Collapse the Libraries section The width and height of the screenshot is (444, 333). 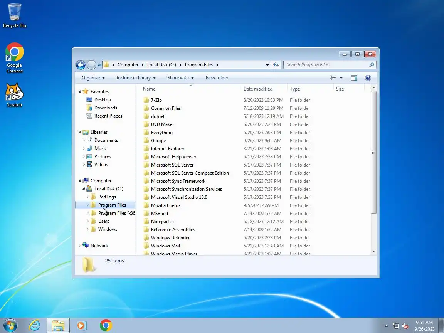click(x=80, y=132)
